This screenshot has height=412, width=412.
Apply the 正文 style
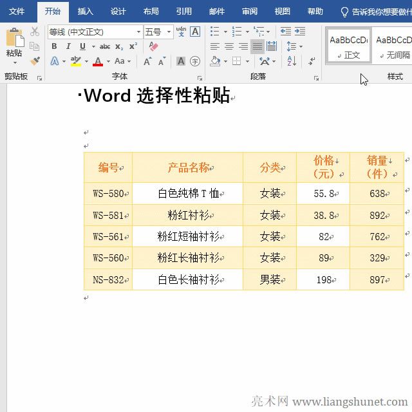(x=349, y=45)
